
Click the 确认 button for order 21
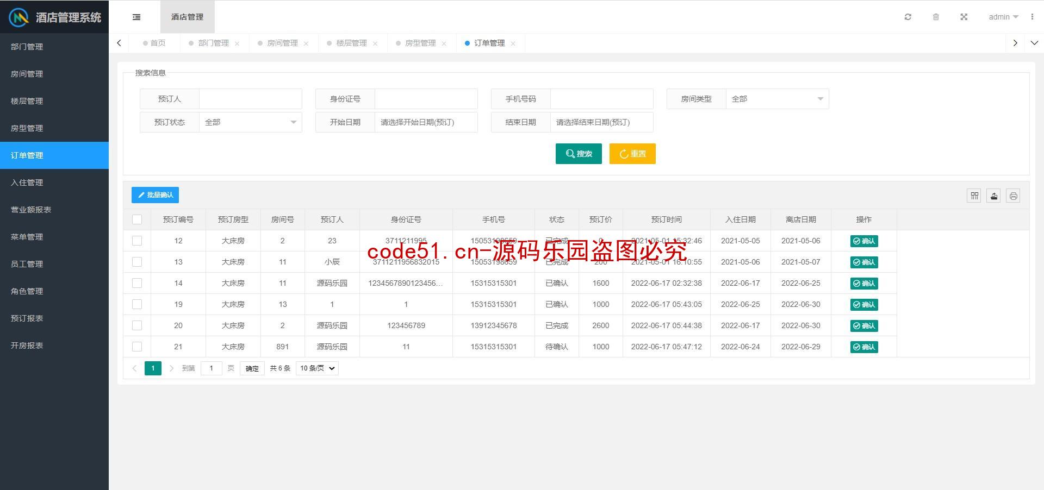coord(864,347)
